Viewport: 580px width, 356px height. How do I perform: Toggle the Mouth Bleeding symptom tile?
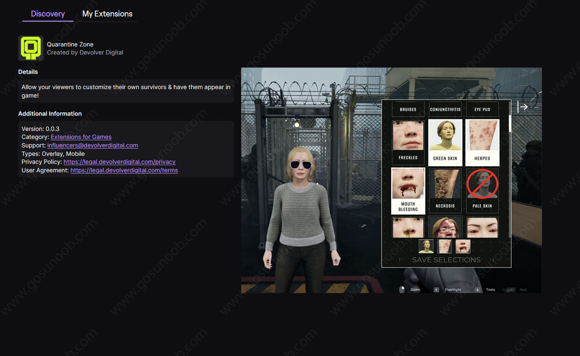408,190
